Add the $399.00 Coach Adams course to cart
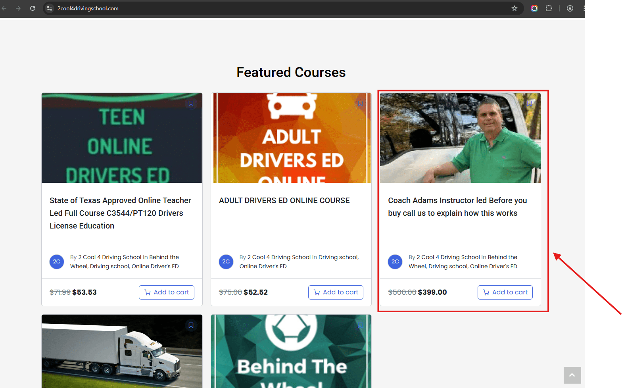The width and height of the screenshot is (622, 388). [505, 292]
